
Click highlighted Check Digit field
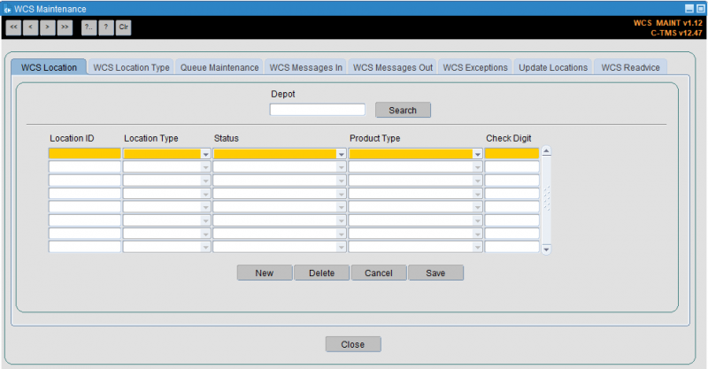click(x=512, y=154)
